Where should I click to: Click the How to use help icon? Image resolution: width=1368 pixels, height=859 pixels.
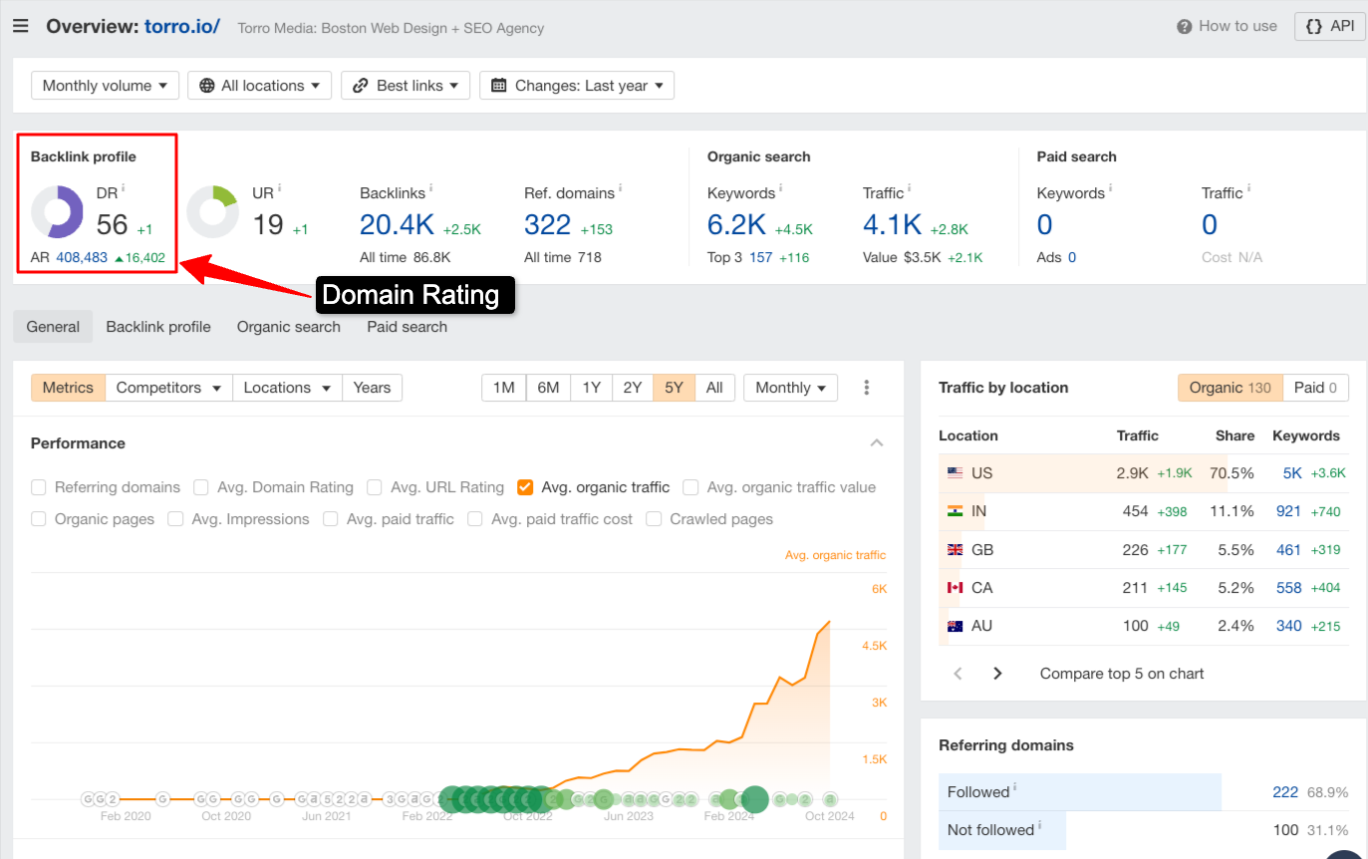1184,27
